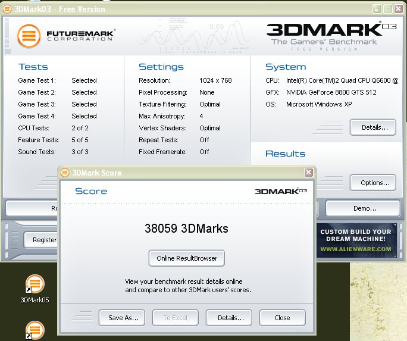Click the 3DMark03 logo in main header
This screenshot has height=341, width=407.
[331, 36]
